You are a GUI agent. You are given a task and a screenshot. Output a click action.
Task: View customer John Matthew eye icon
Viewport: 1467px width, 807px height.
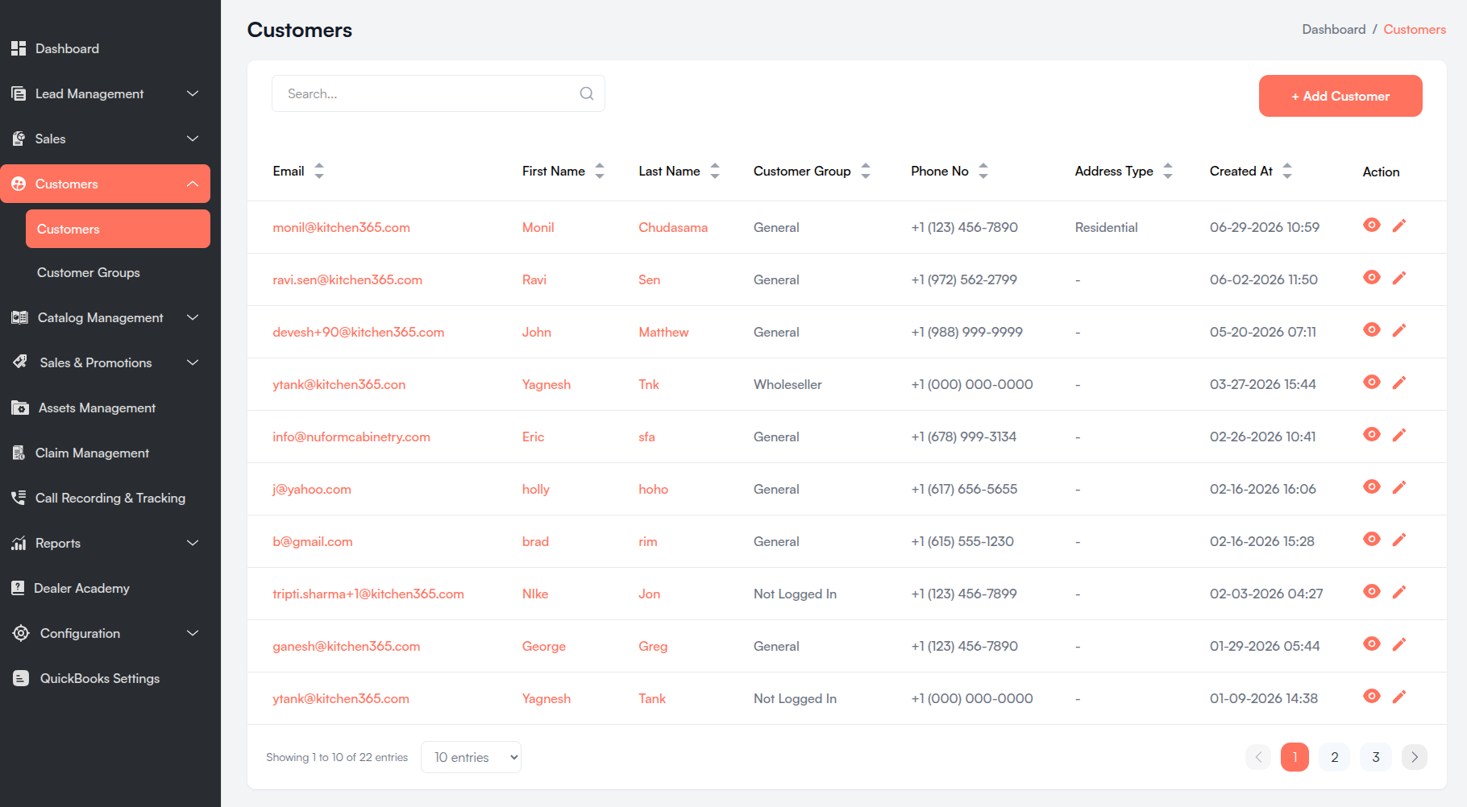point(1372,329)
